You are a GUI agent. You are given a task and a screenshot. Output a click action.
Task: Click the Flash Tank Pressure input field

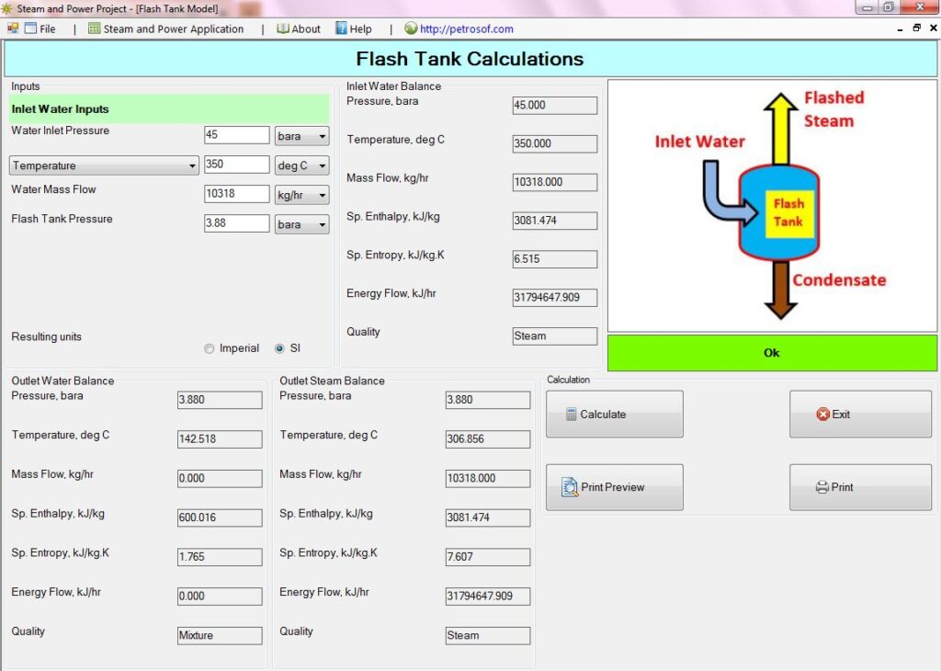pos(236,224)
